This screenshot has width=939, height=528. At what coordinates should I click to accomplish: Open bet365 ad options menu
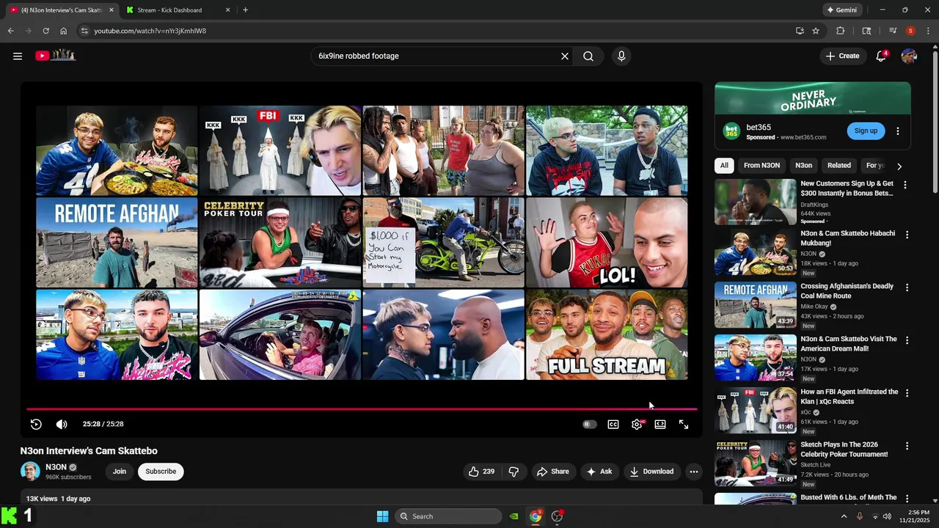coord(898,131)
